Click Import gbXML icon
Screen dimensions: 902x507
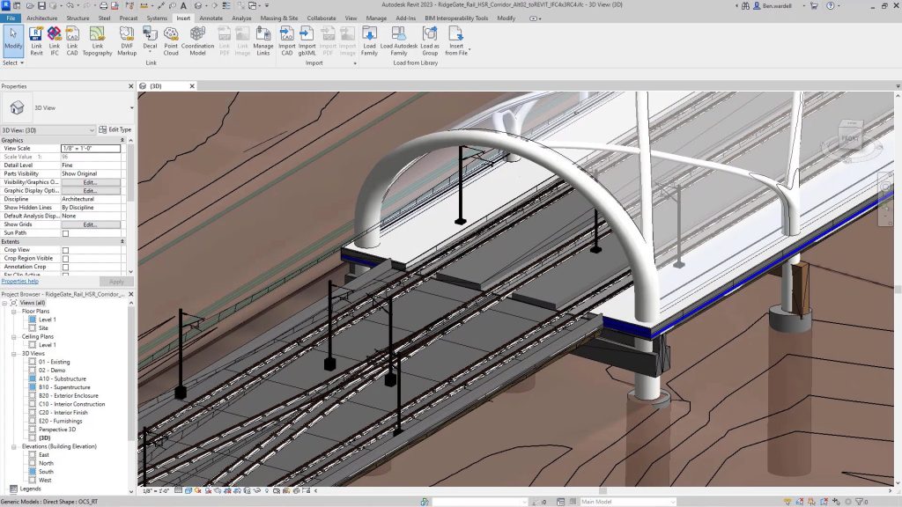[x=307, y=40]
